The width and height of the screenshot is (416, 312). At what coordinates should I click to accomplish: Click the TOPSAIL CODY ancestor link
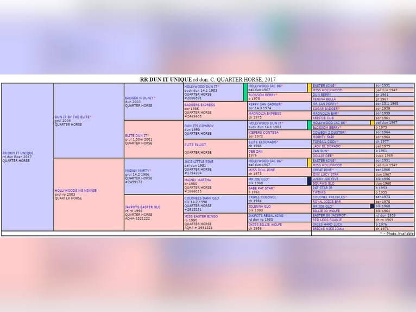[325, 141]
